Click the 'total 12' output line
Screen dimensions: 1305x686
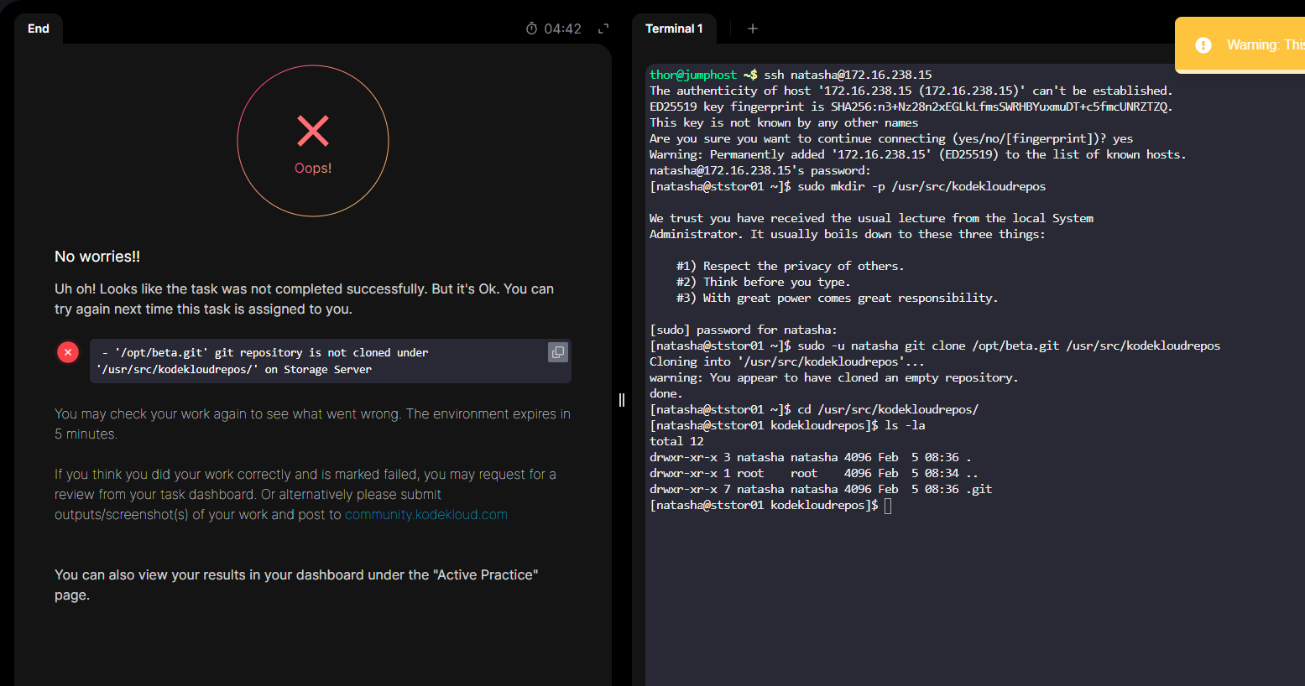676,441
